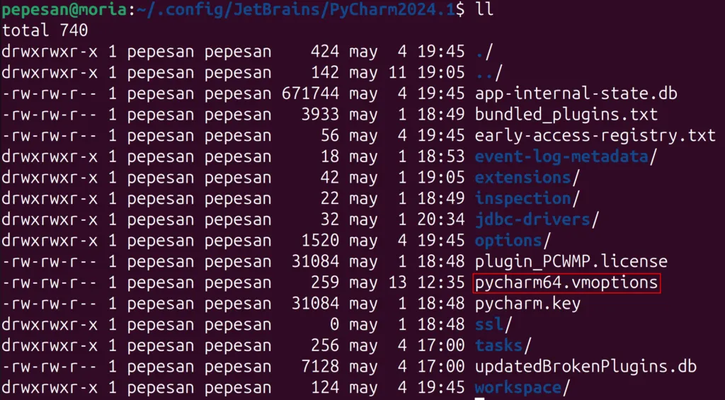Click the jdbc-drivers directory name

tap(532, 219)
